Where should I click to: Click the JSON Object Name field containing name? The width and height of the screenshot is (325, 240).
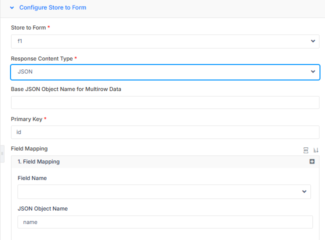click(165, 222)
